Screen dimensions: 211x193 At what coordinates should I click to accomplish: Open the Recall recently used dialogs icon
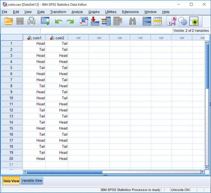point(45,21)
